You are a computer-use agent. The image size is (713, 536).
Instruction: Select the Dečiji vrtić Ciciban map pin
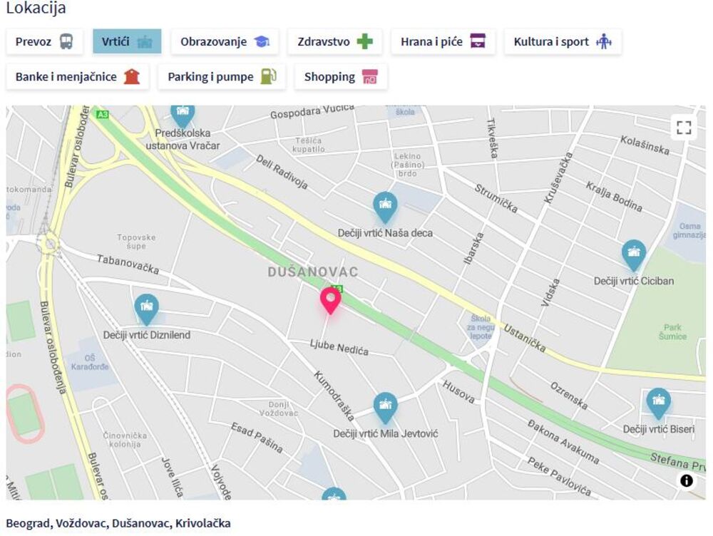633,255
